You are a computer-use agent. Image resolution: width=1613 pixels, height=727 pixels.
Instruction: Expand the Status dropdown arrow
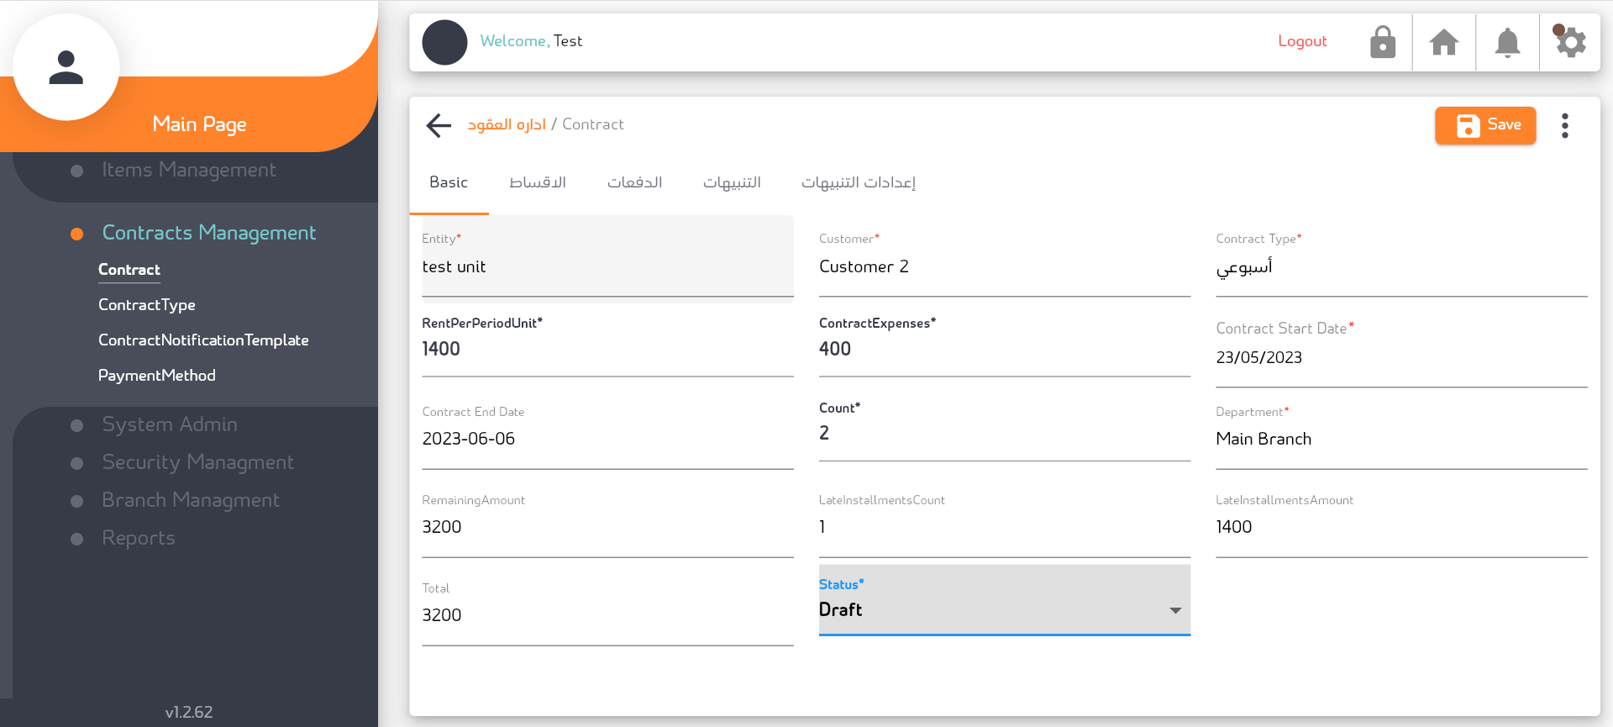click(1175, 610)
